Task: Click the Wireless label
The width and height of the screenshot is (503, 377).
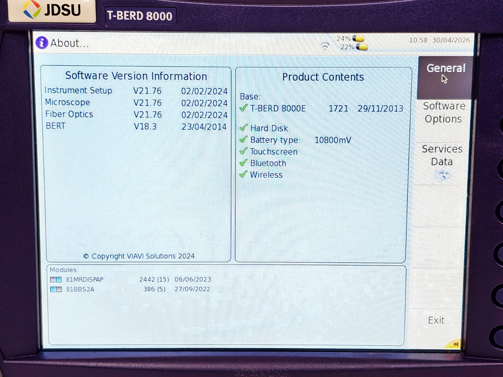Action: tap(266, 175)
